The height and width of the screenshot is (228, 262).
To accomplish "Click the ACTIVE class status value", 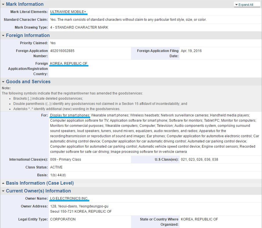I will point(56,167).
